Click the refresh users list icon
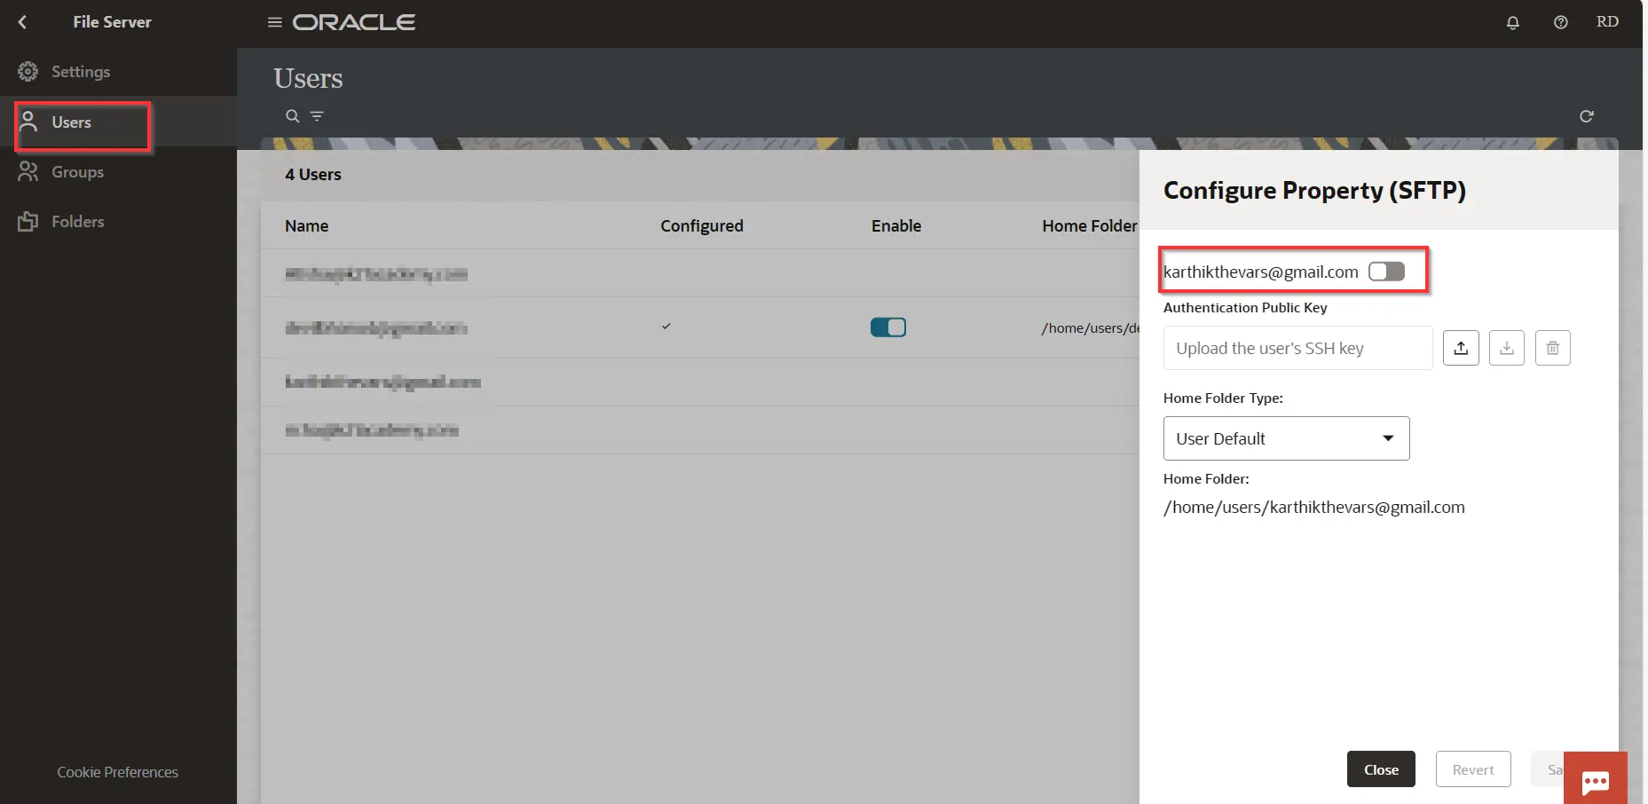The height and width of the screenshot is (804, 1648). [1587, 116]
